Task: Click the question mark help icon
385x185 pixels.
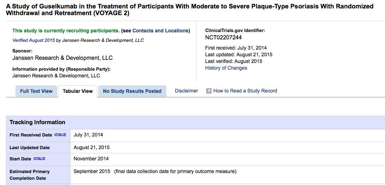Action: coord(209,91)
